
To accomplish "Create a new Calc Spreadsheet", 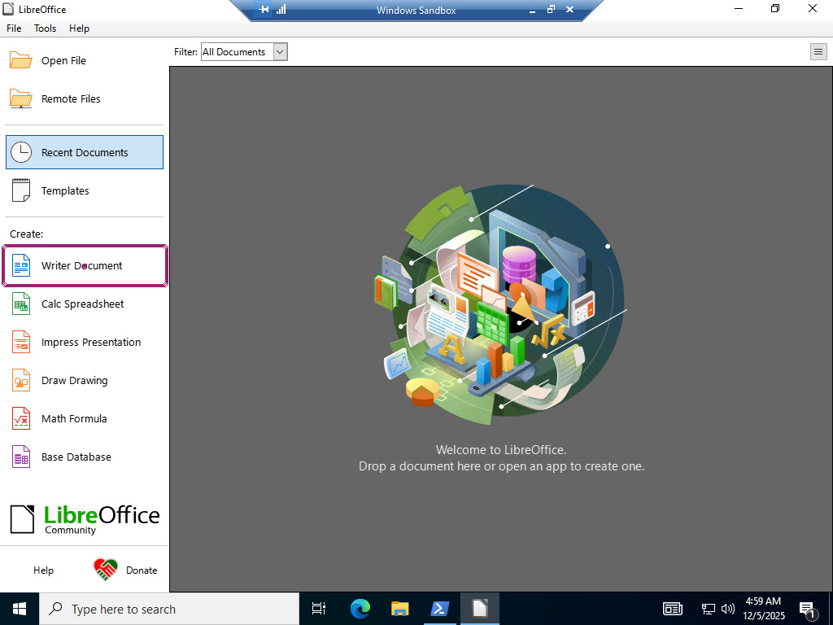I will [x=82, y=304].
